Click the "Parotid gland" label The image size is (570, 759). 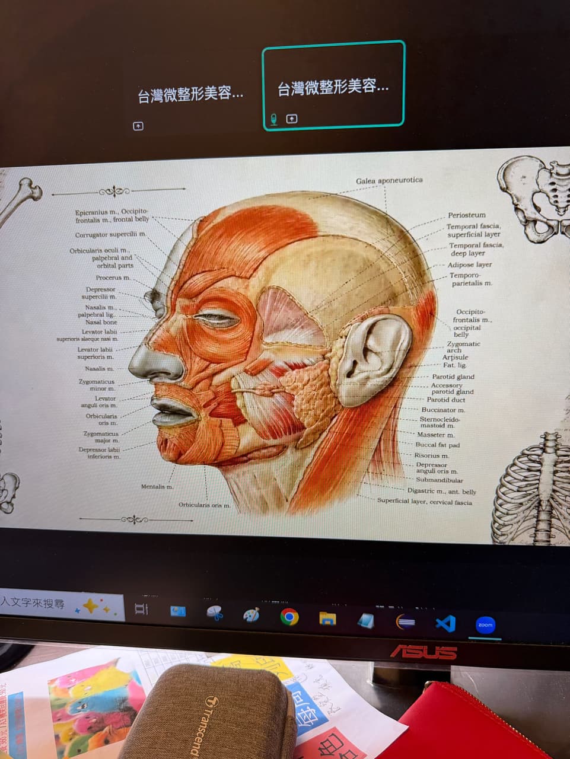click(x=453, y=377)
